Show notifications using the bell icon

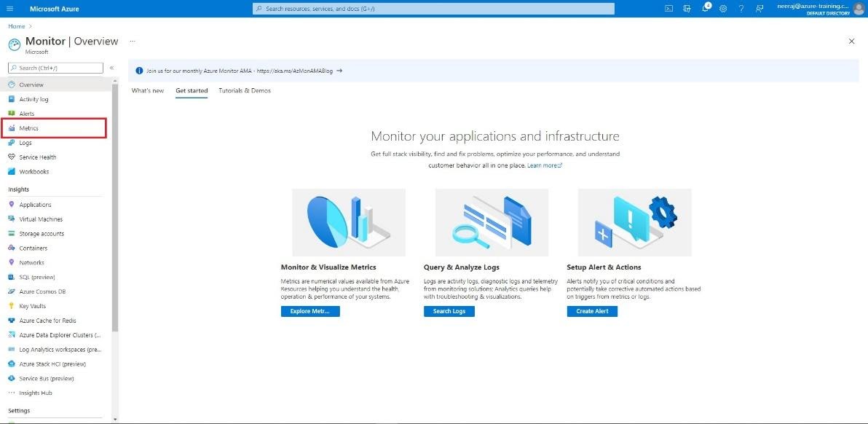705,8
